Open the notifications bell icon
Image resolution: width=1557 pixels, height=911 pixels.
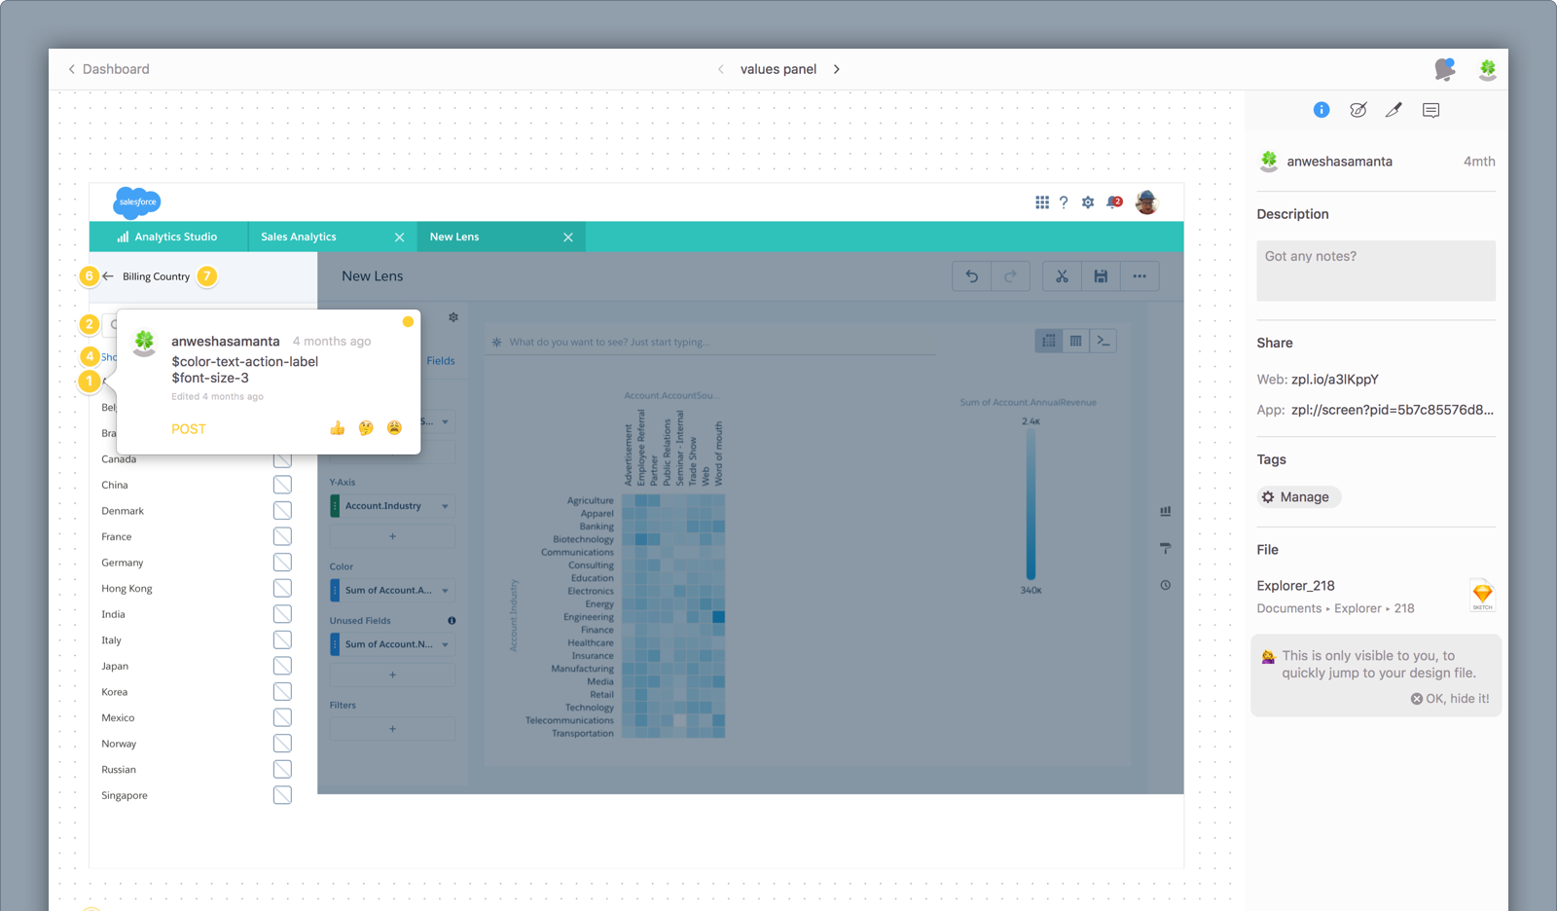pos(1444,69)
